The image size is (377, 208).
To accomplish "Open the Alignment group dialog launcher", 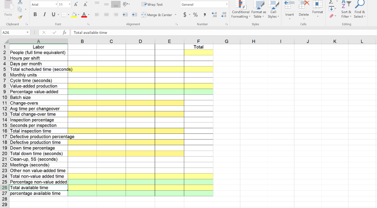I will click(177, 24).
